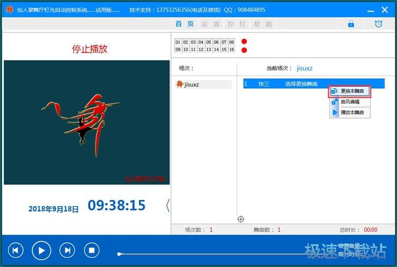Image resolution: width=397 pixels, height=267 pixels.
Task: Toggle light channel 02
Action: (186, 42)
